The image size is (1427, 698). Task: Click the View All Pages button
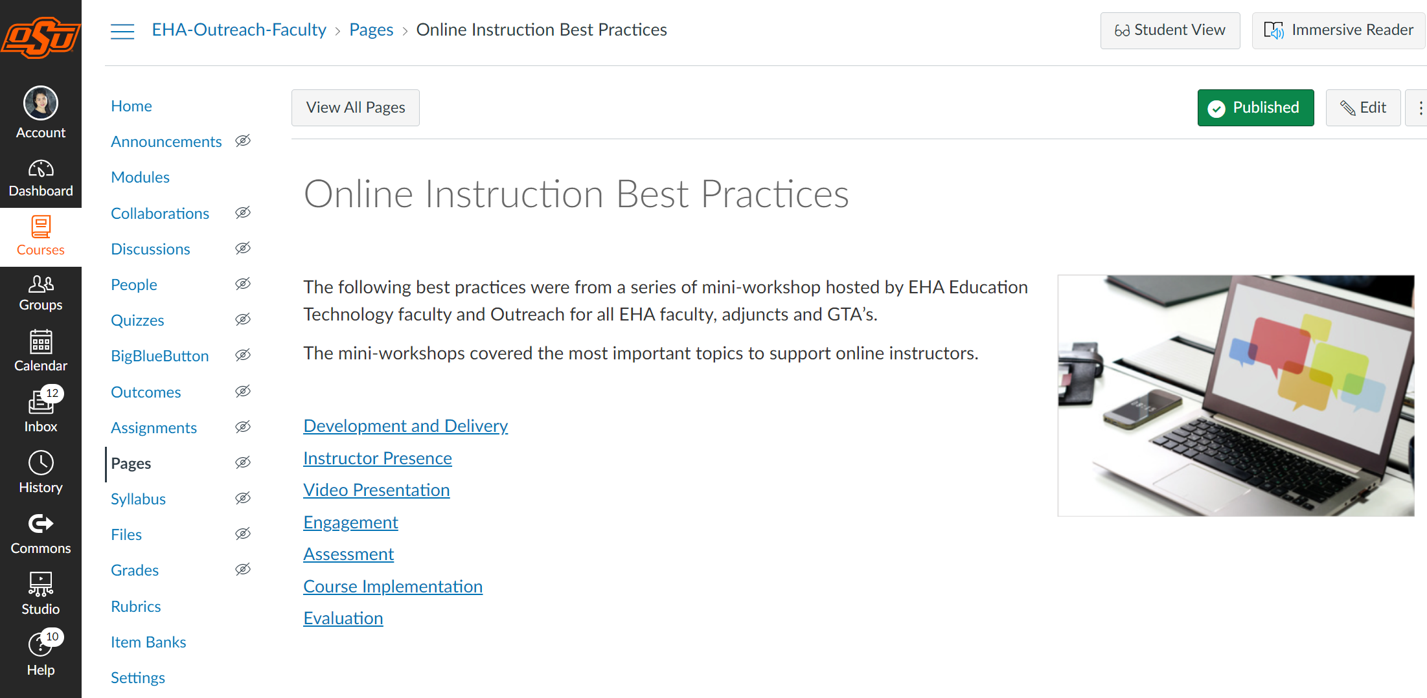[356, 107]
